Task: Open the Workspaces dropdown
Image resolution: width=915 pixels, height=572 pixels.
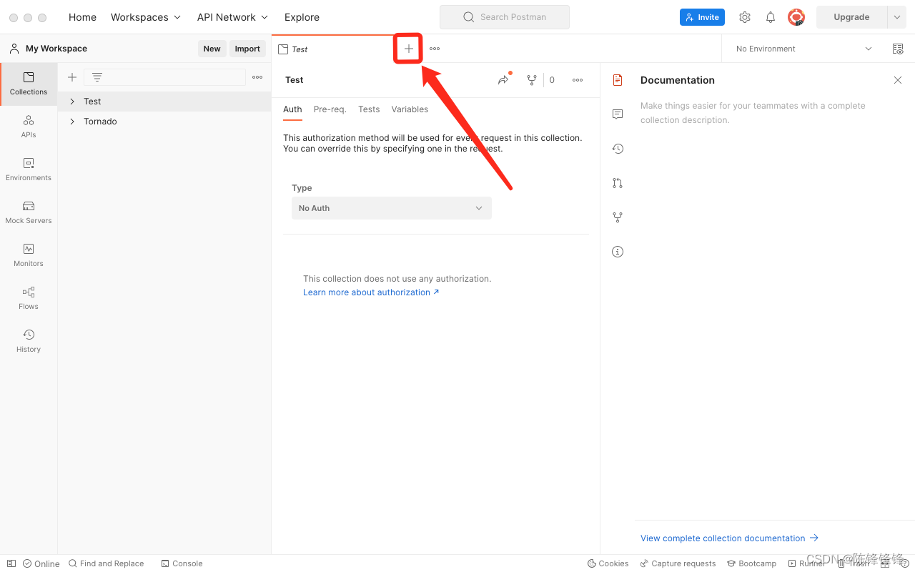Action: (146, 17)
